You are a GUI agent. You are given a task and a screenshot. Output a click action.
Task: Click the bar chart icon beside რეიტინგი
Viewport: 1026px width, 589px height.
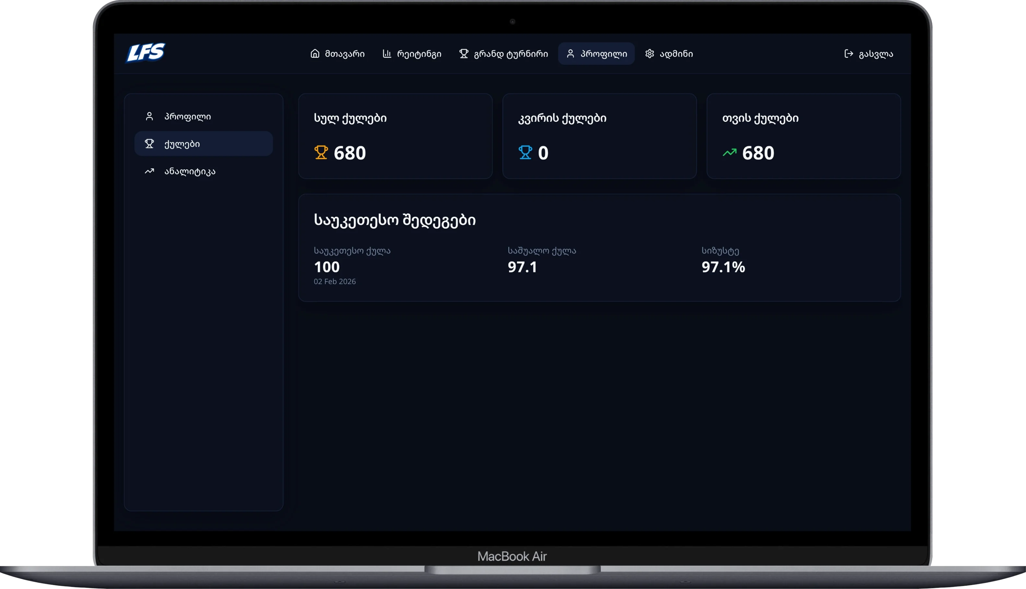(x=387, y=53)
